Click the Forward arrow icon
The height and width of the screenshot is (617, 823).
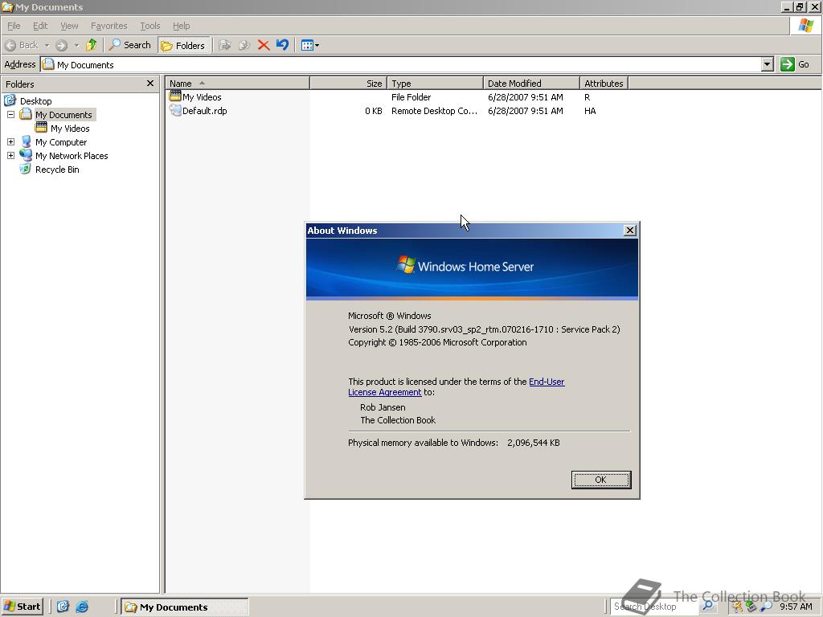62,45
